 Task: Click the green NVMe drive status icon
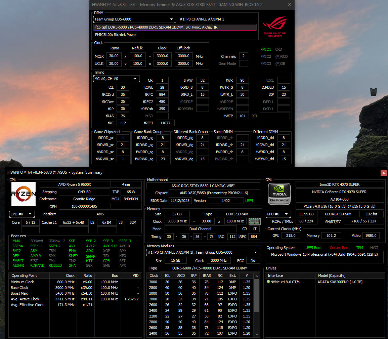coord(268,282)
